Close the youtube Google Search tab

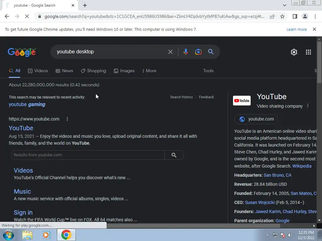tap(73, 5)
